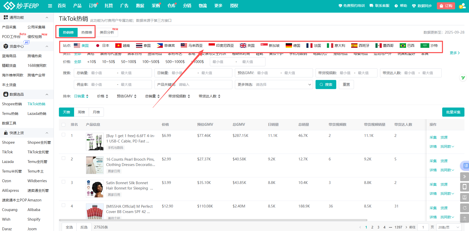Focus the 产品关键词 input field
This screenshot has width=469, height=231.
[x=193, y=85]
